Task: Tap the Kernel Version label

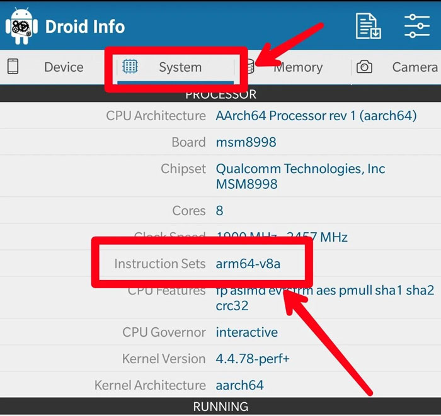Action: (164, 359)
